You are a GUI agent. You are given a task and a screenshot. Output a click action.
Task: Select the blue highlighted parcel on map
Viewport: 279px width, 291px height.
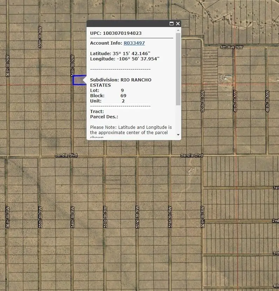tap(78, 80)
